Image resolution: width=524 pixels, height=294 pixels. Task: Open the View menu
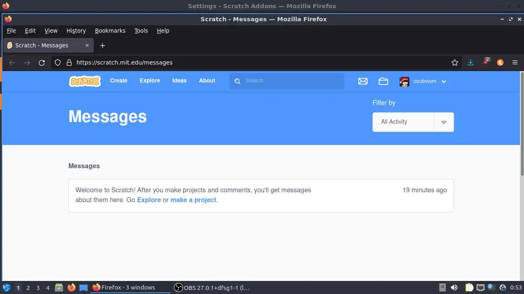(x=51, y=31)
